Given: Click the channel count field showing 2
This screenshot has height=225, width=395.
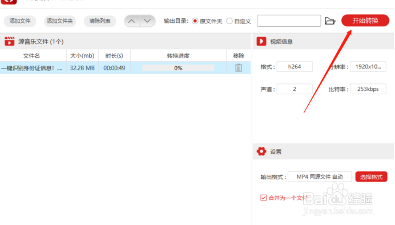Looking at the screenshot, I should click(295, 89).
